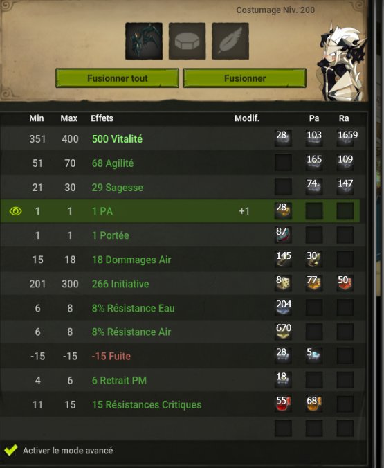384x468 pixels.
Task: Click the Ra Initiative rune showing 50
Action: coord(345,283)
